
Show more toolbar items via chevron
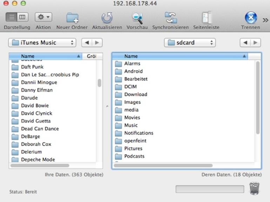point(265,20)
